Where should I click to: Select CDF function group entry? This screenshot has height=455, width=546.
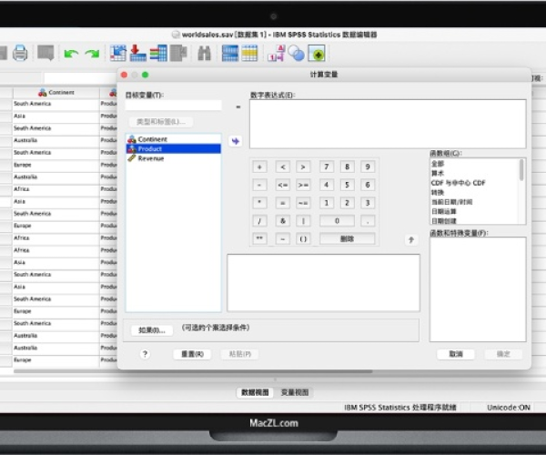click(458, 183)
